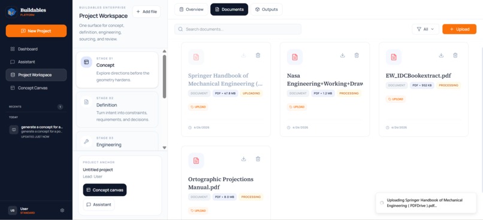Click UPLOAD tag on EW_IDCBookextract card

(396, 99)
